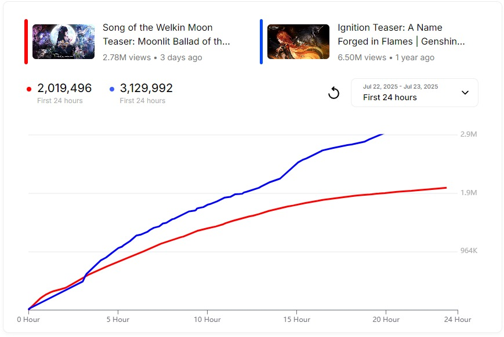Select the blue vertical color bar
504x337 pixels.
(x=262, y=42)
